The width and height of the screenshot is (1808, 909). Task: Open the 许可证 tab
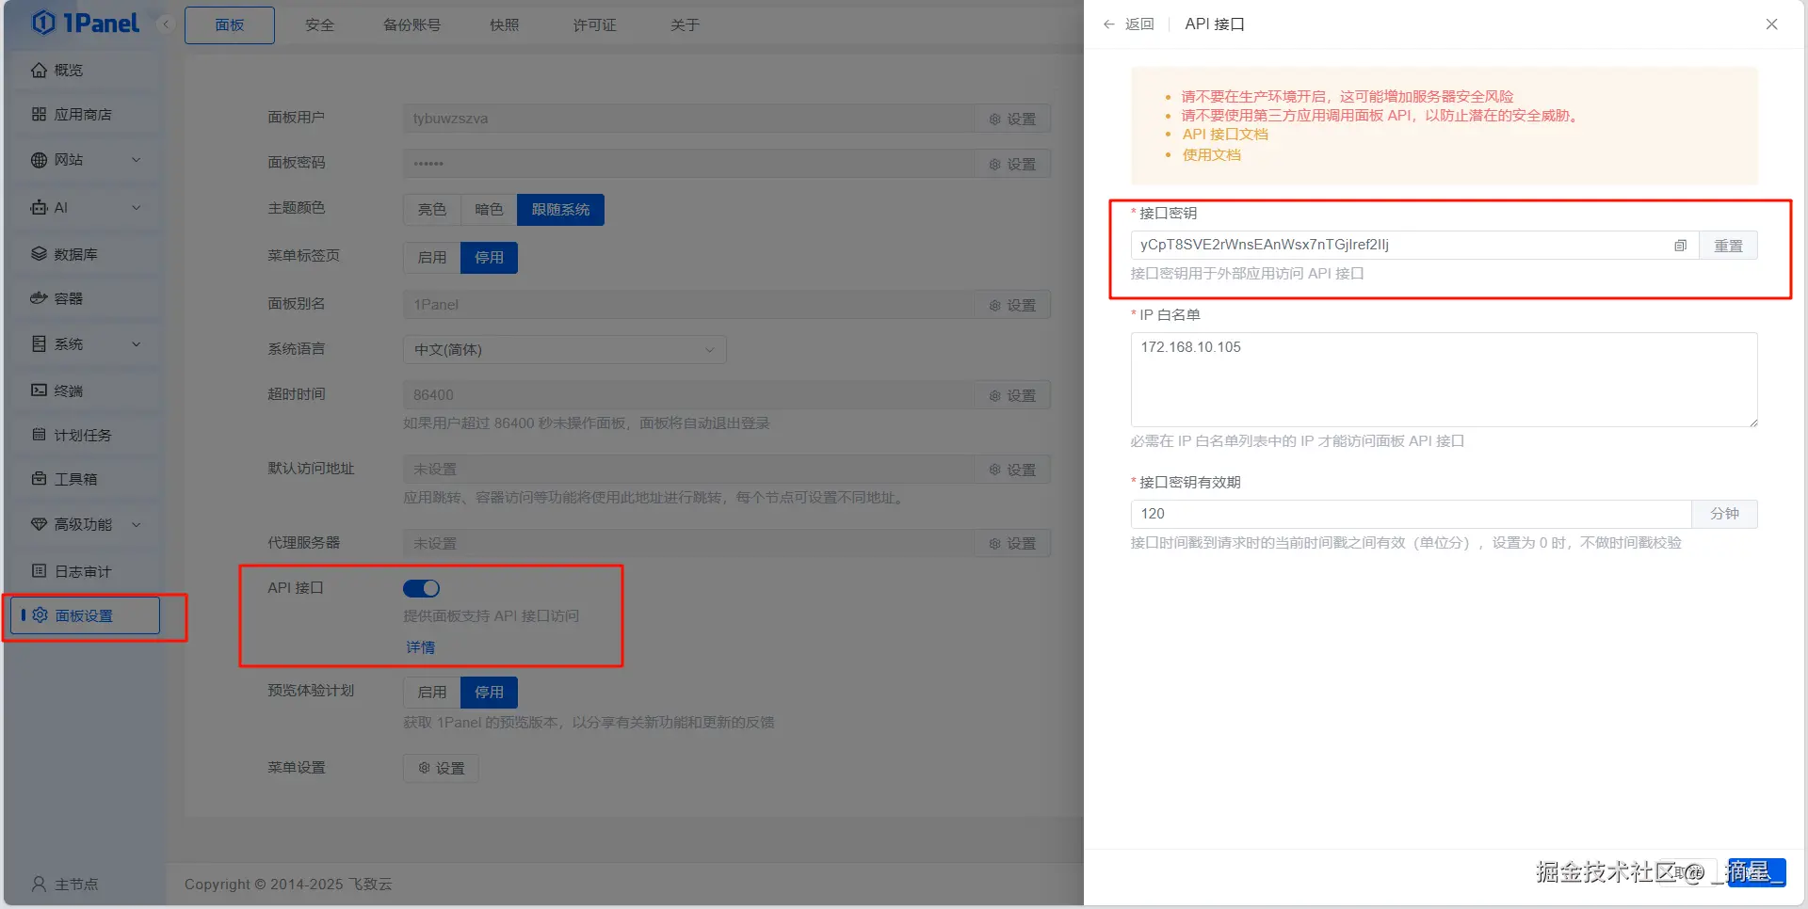595,25
